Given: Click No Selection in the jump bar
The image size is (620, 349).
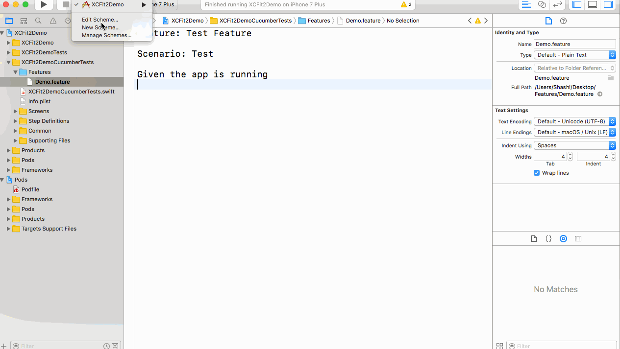Looking at the screenshot, I should point(403,21).
